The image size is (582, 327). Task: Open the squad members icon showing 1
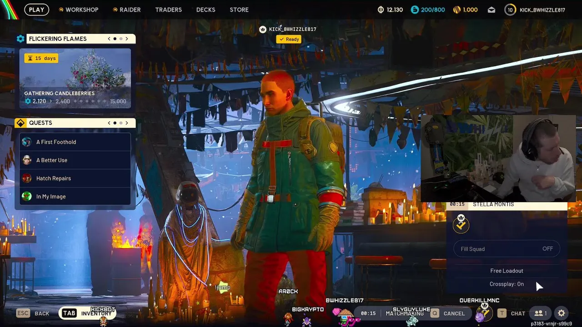tap(541, 313)
